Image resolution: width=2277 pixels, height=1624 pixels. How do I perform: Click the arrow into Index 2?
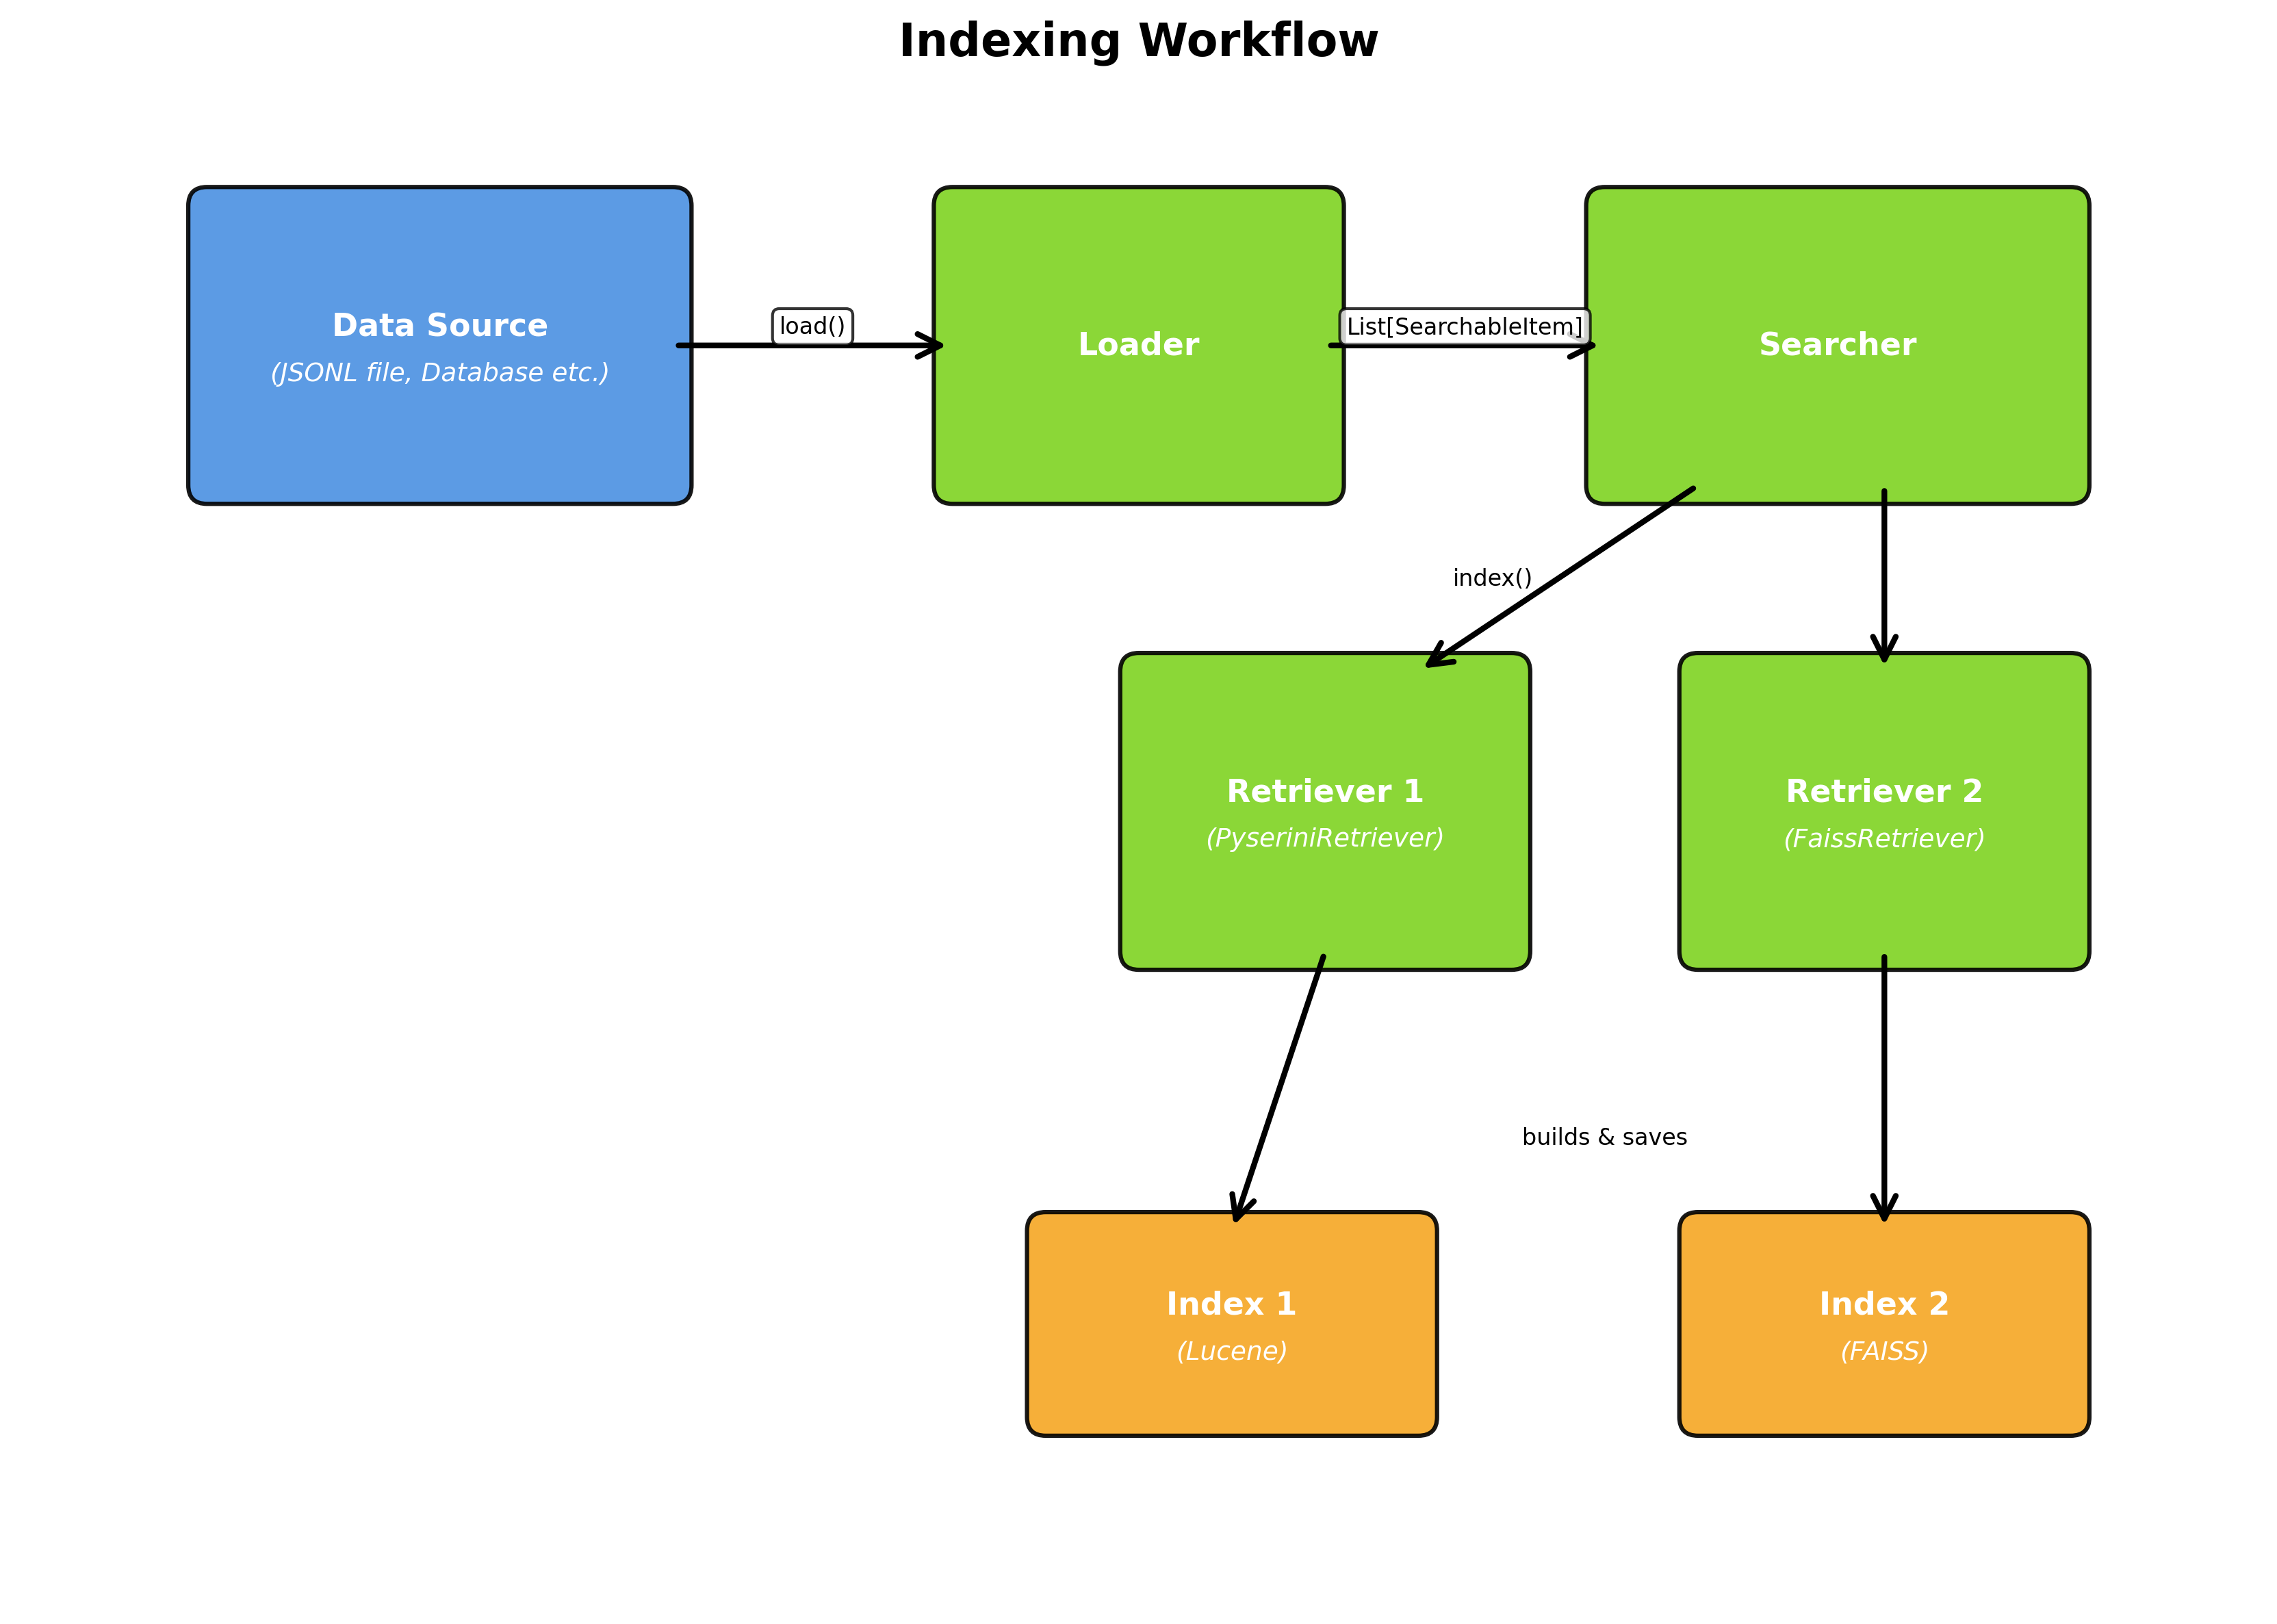coord(1884,1090)
